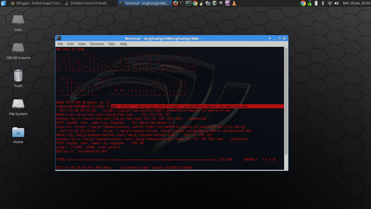
Task: Open the system monitor taskbar icon
Action: [x=188, y=3]
